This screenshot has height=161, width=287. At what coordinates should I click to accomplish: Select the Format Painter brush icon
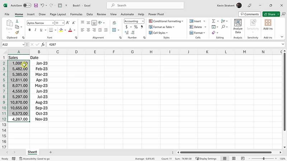17,33
